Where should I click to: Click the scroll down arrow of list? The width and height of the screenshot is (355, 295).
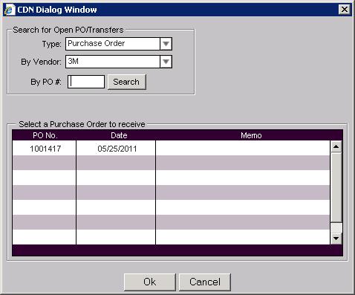tap(336, 239)
